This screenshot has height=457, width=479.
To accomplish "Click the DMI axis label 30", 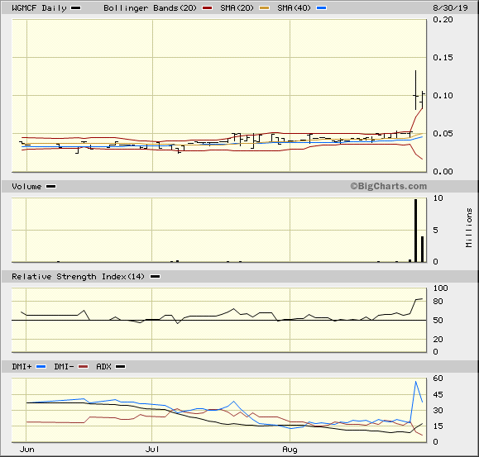I will pos(438,411).
